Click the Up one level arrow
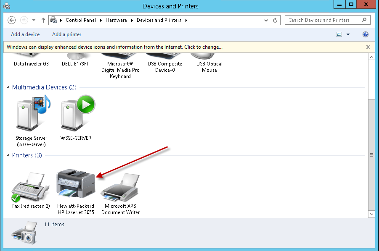 [x=43, y=20]
